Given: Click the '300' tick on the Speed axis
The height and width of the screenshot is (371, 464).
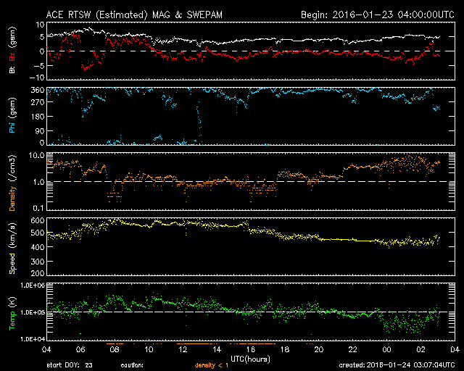Looking at the screenshot, I should click(x=38, y=262).
